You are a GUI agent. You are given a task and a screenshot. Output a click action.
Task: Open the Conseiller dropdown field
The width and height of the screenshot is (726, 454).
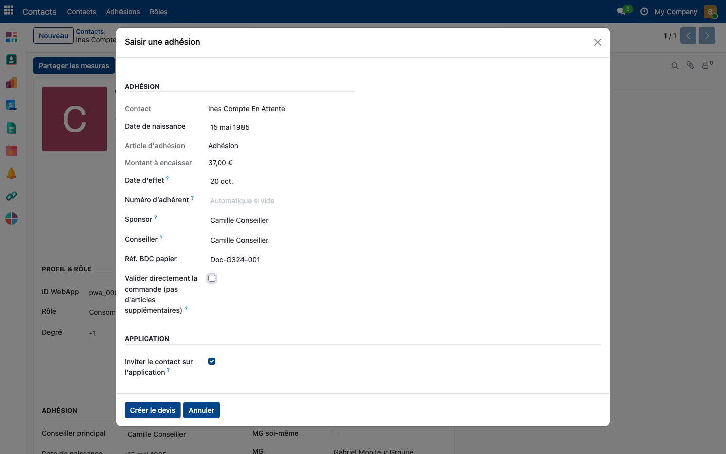click(x=281, y=240)
